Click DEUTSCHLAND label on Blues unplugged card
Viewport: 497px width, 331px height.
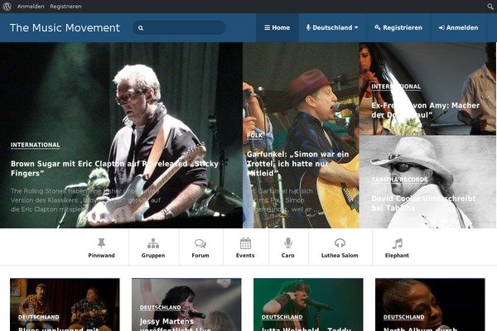[x=39, y=317]
